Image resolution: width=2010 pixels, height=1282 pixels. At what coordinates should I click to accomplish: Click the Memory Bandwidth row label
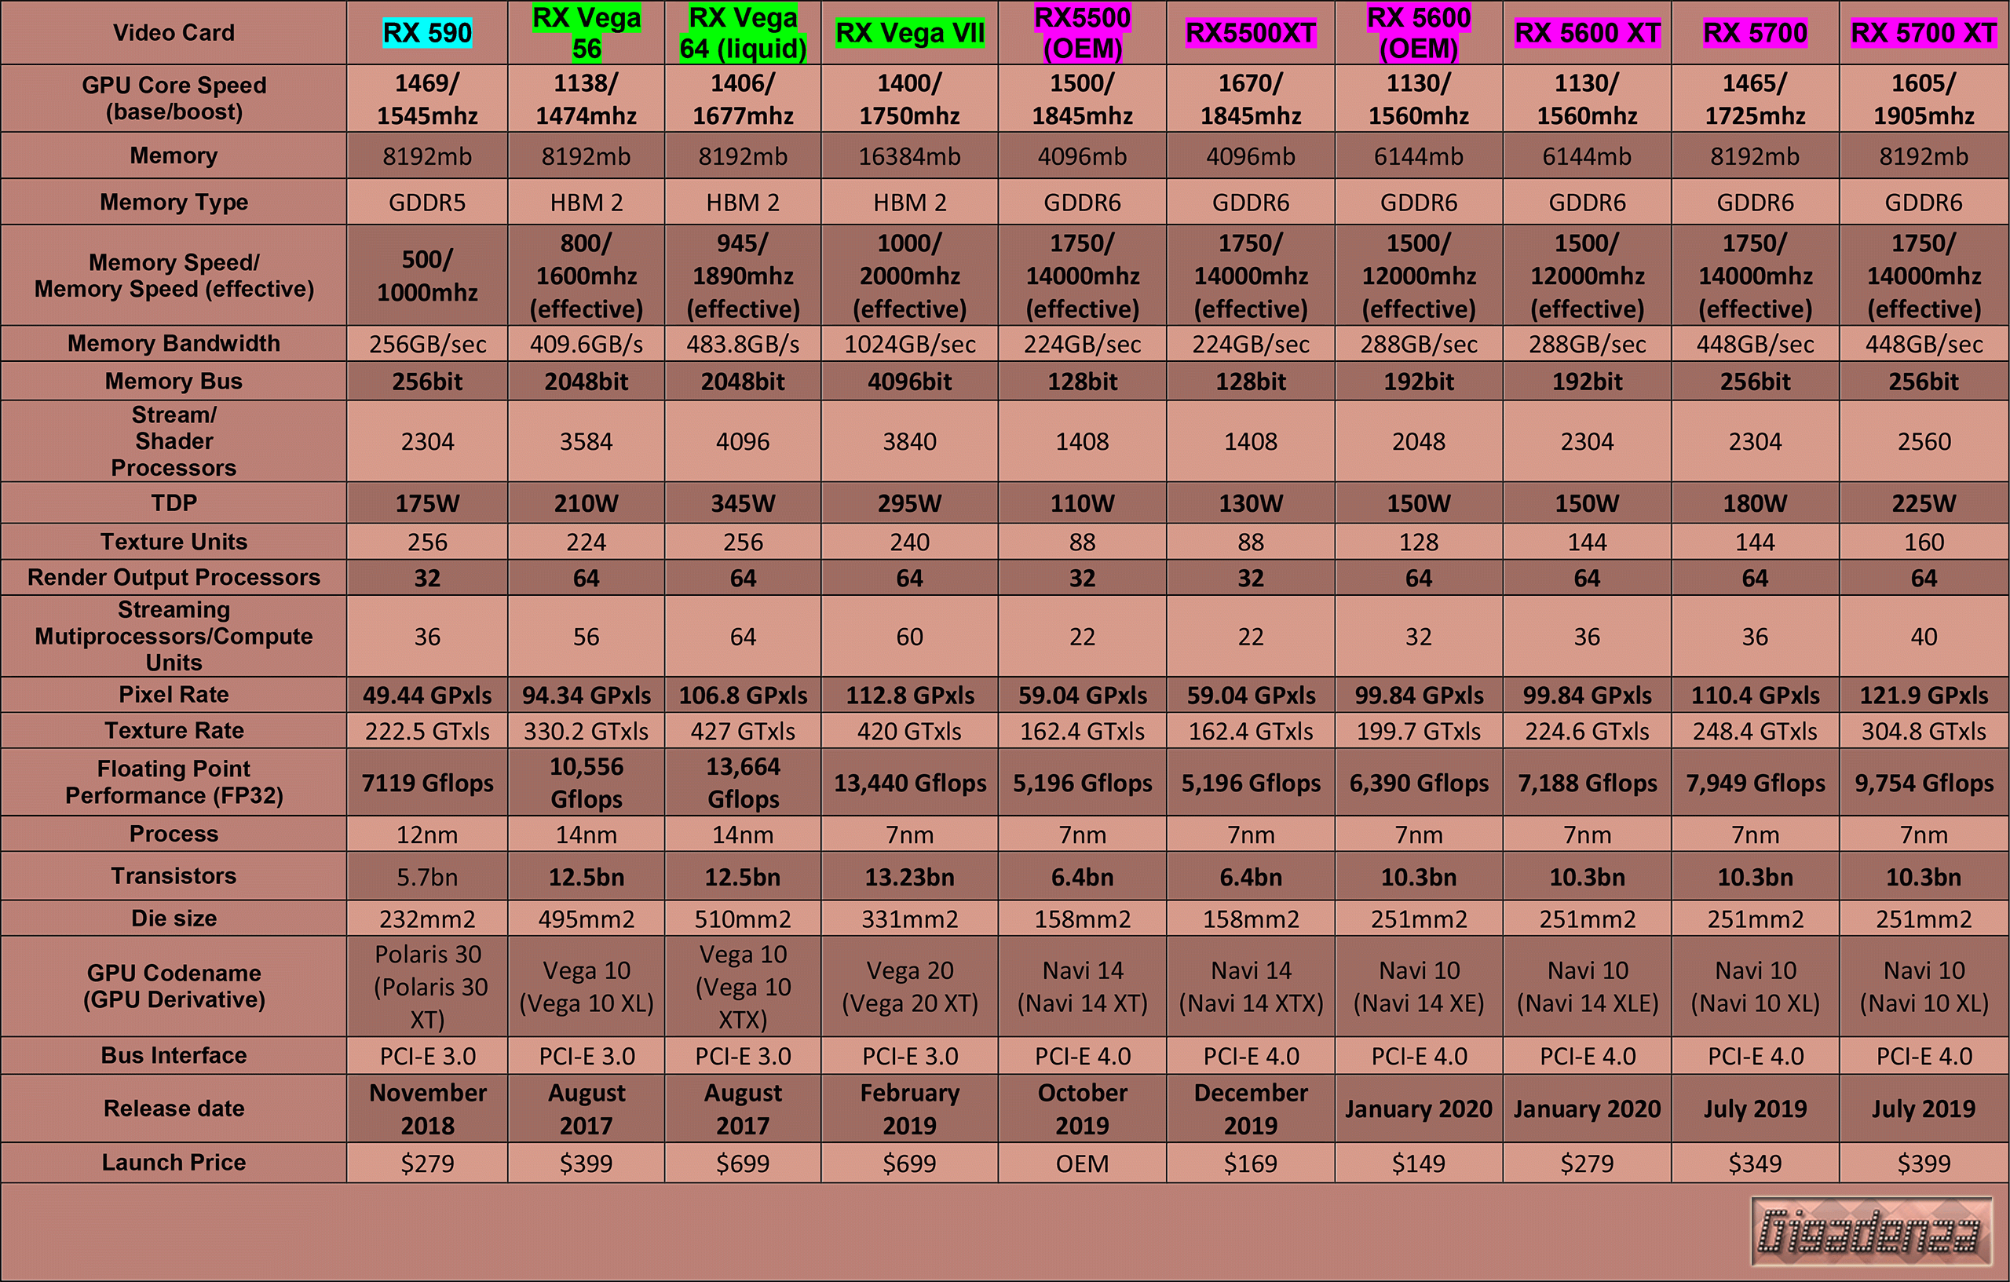point(174,343)
